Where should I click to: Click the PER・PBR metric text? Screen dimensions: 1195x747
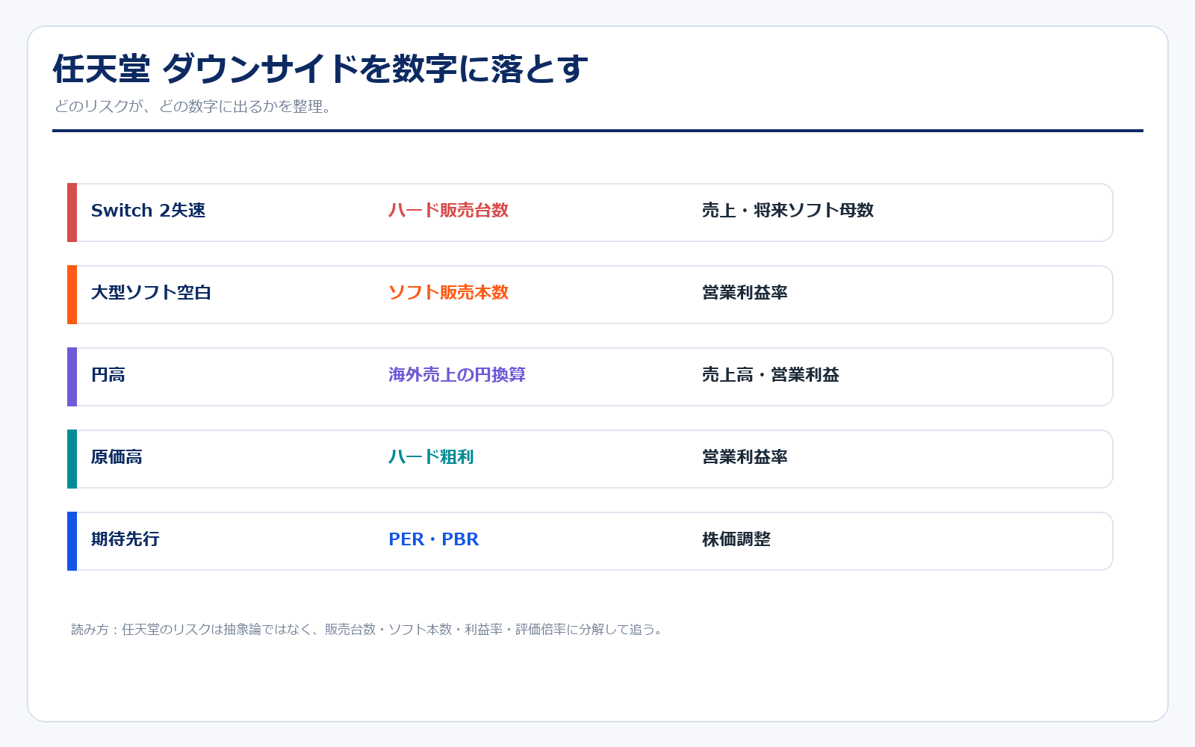[434, 539]
